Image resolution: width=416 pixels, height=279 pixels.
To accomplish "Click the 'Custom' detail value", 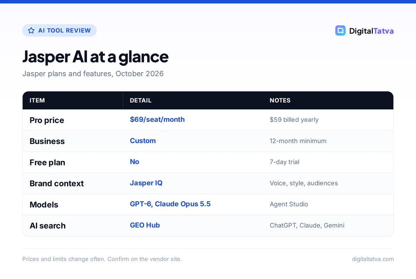I will (143, 141).
